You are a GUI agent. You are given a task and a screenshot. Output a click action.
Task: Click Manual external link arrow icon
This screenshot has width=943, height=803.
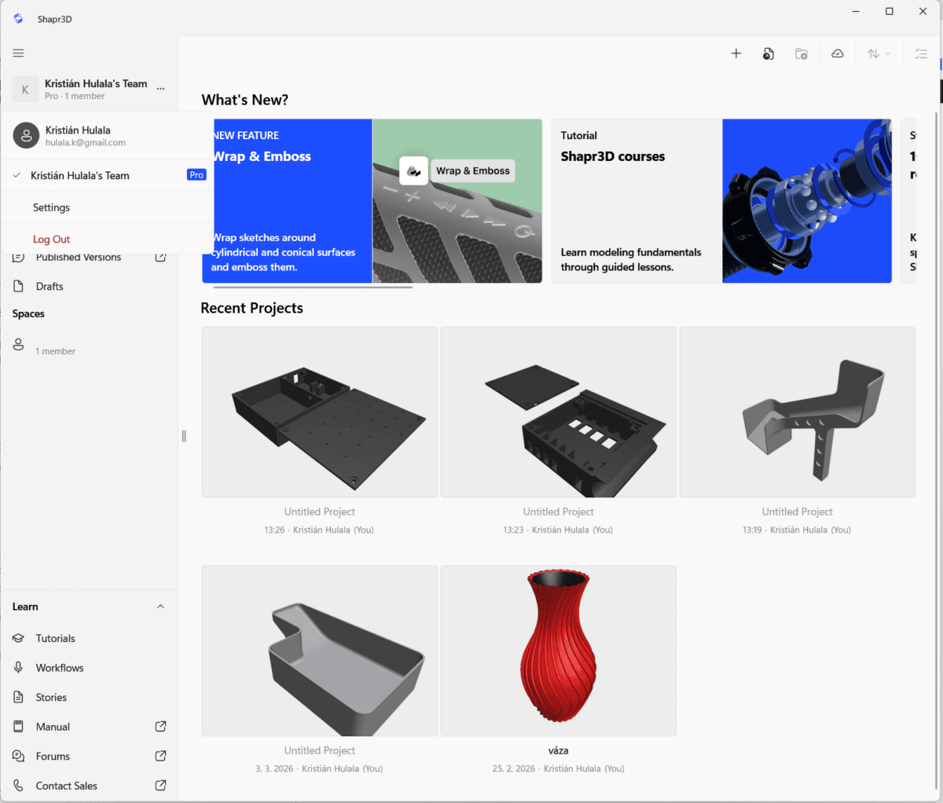161,727
